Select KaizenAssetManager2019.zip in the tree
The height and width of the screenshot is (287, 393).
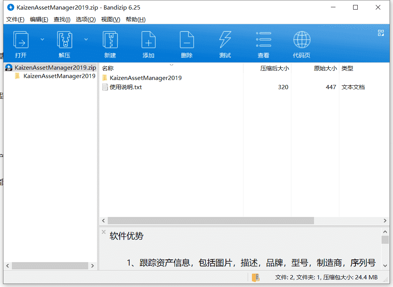(x=51, y=68)
